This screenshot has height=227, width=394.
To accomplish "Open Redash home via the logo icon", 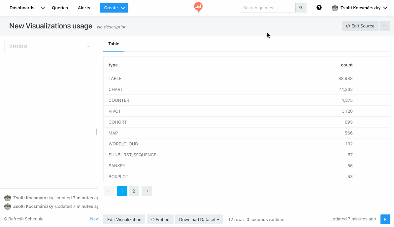I will point(198,7).
